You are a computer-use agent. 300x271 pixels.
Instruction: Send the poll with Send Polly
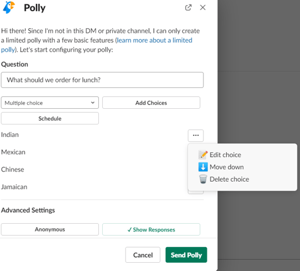186,255
